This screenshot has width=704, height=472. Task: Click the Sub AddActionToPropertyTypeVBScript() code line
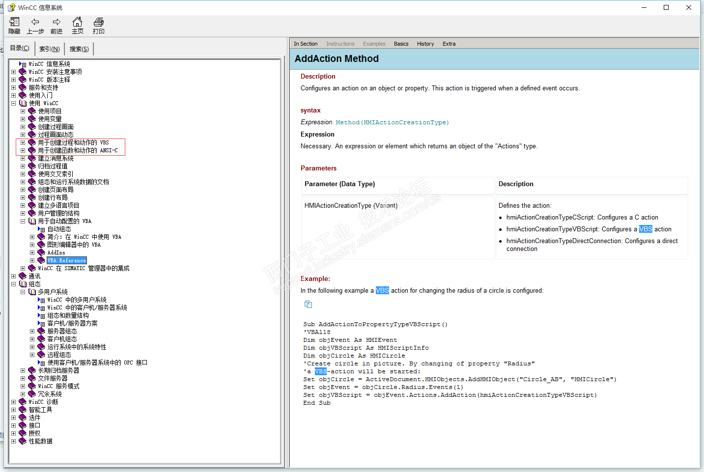(x=375, y=324)
